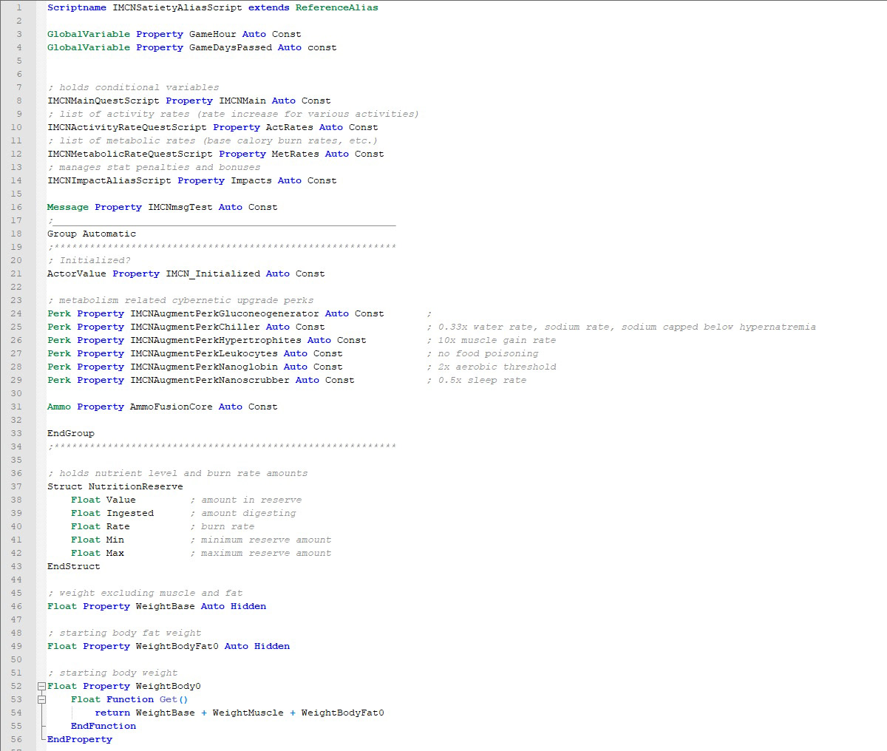Image resolution: width=887 pixels, height=751 pixels.
Task: Click comment '; amount digesting'
Action: point(242,513)
